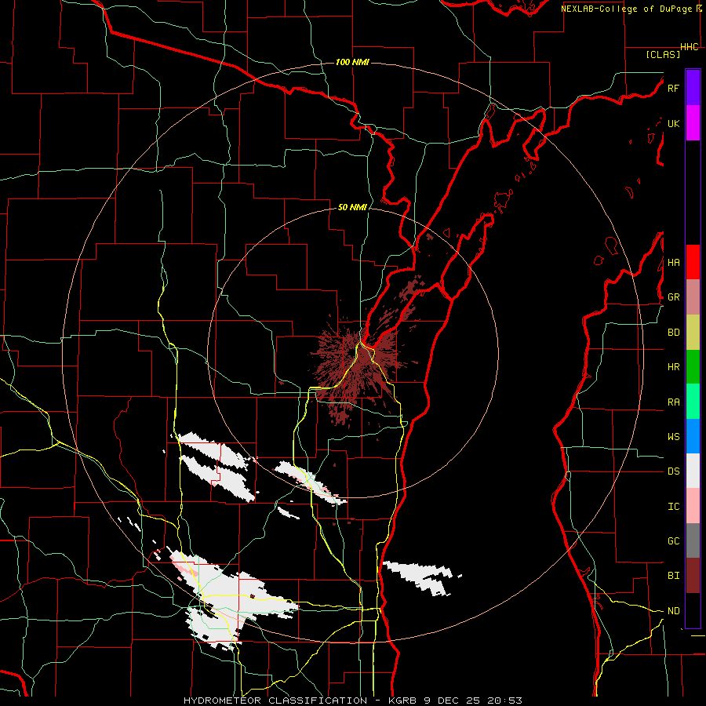Click the "DS" legend label
The width and height of the screenshot is (706, 706).
pyautogui.click(x=673, y=471)
